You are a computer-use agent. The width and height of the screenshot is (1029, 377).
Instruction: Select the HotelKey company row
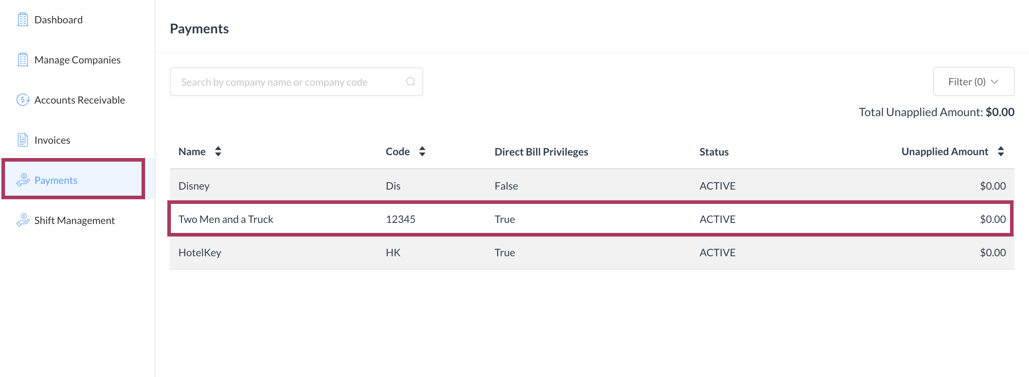(200, 252)
